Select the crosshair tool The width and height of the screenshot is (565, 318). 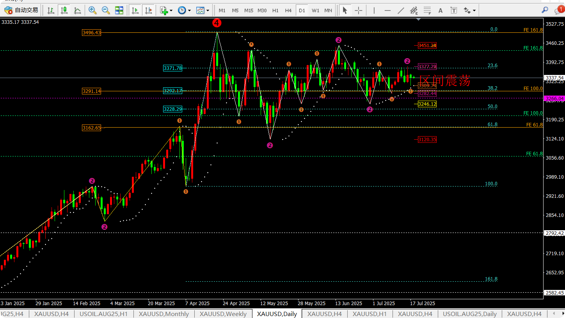click(358, 11)
